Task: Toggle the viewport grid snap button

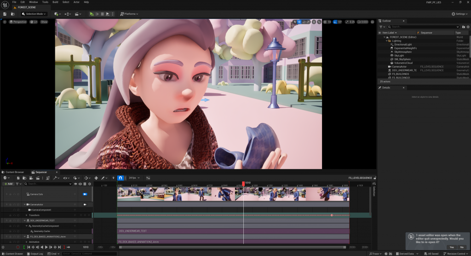Action: point(324,22)
